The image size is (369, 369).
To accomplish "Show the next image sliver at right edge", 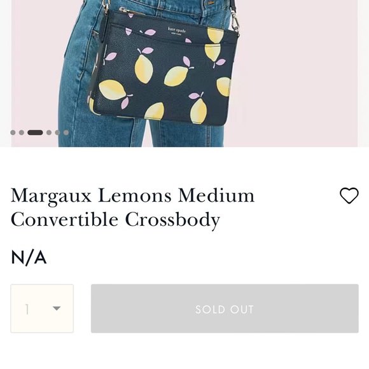I will (363, 73).
